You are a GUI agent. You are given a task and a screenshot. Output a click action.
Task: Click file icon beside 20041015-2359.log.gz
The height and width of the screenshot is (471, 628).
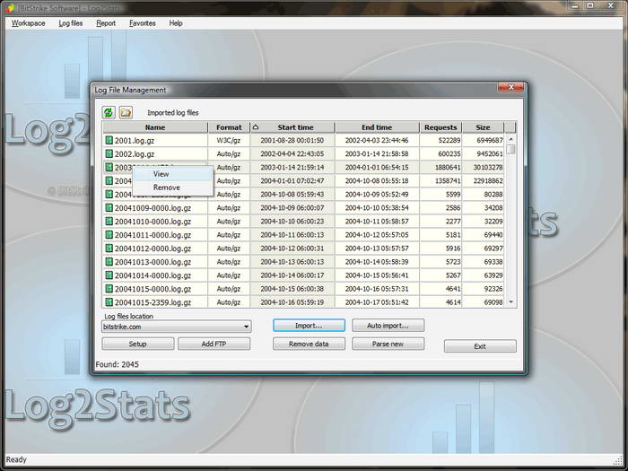pyautogui.click(x=109, y=302)
